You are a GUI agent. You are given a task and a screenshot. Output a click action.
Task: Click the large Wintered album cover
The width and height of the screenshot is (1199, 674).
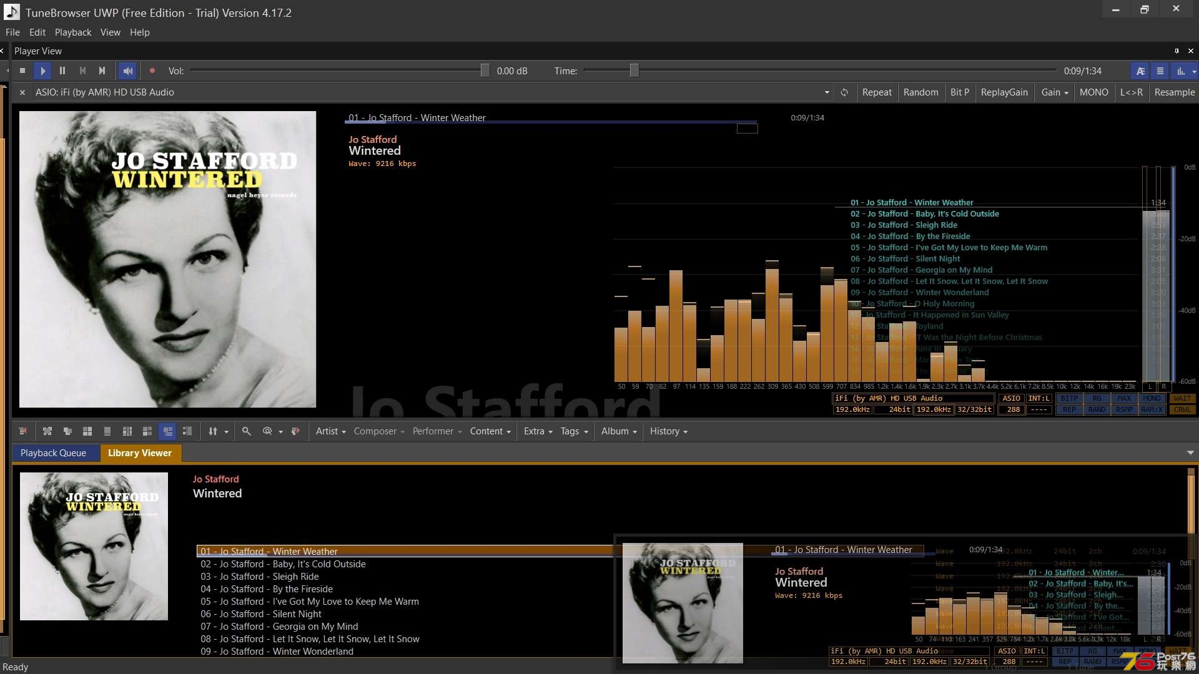(x=167, y=260)
